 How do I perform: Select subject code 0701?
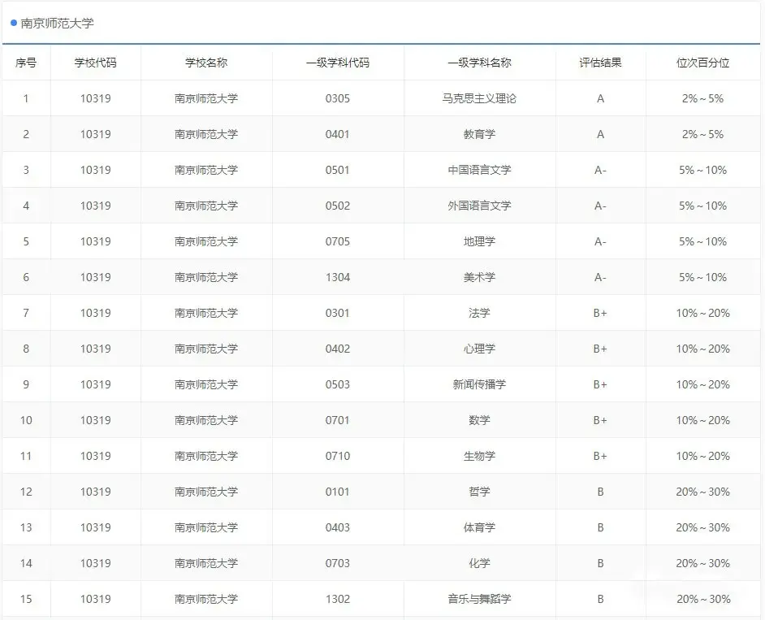338,420
